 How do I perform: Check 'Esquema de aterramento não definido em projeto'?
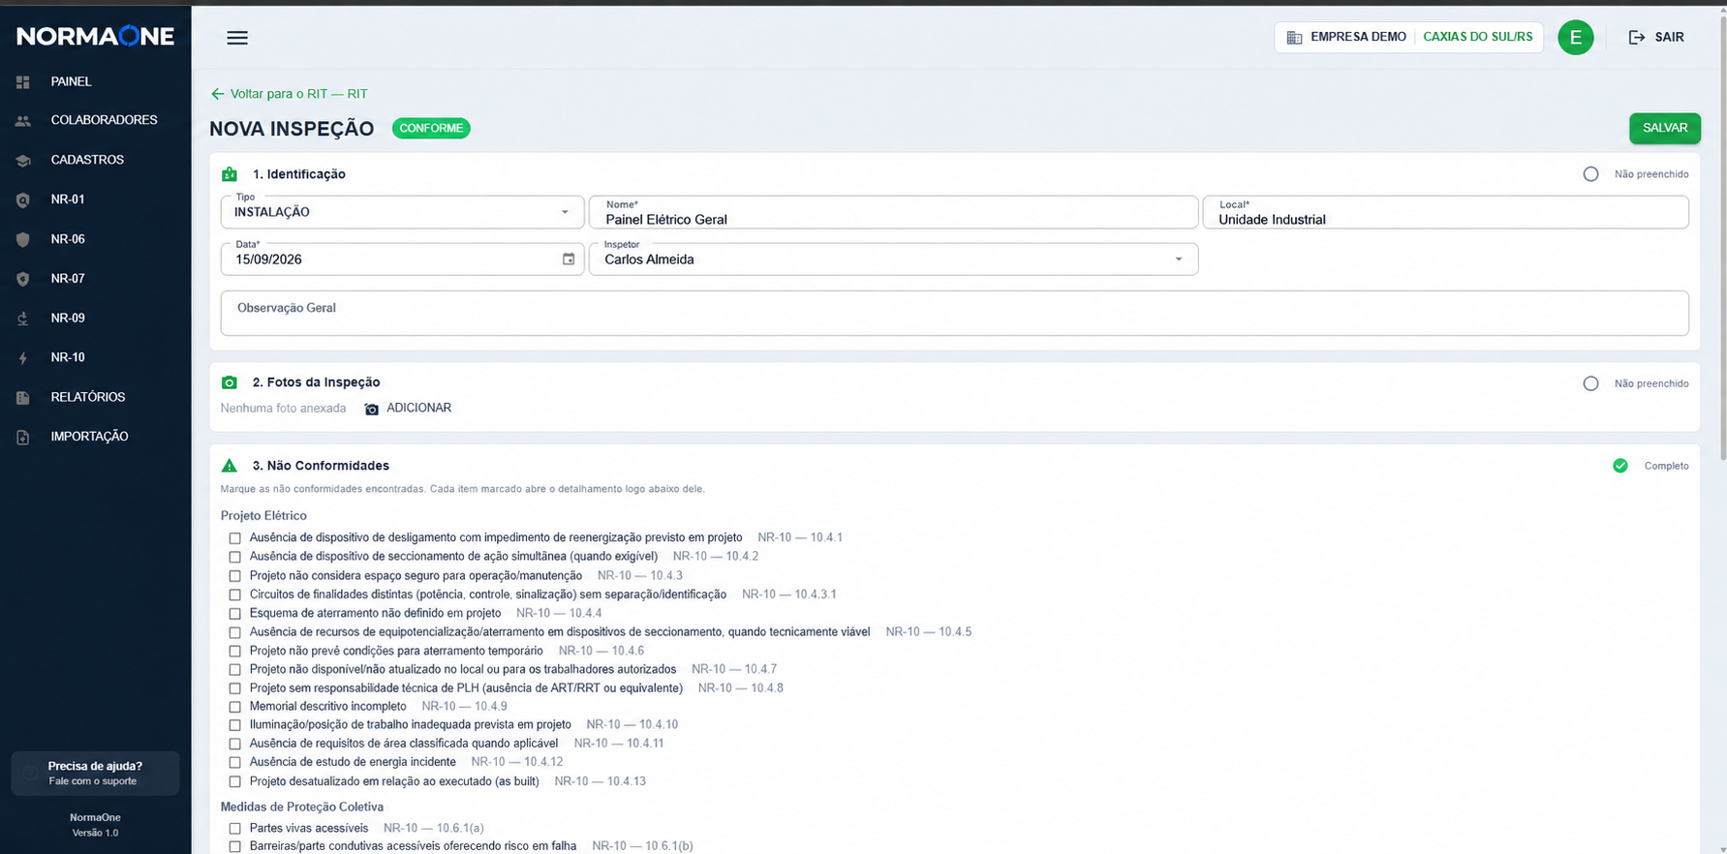point(234,614)
